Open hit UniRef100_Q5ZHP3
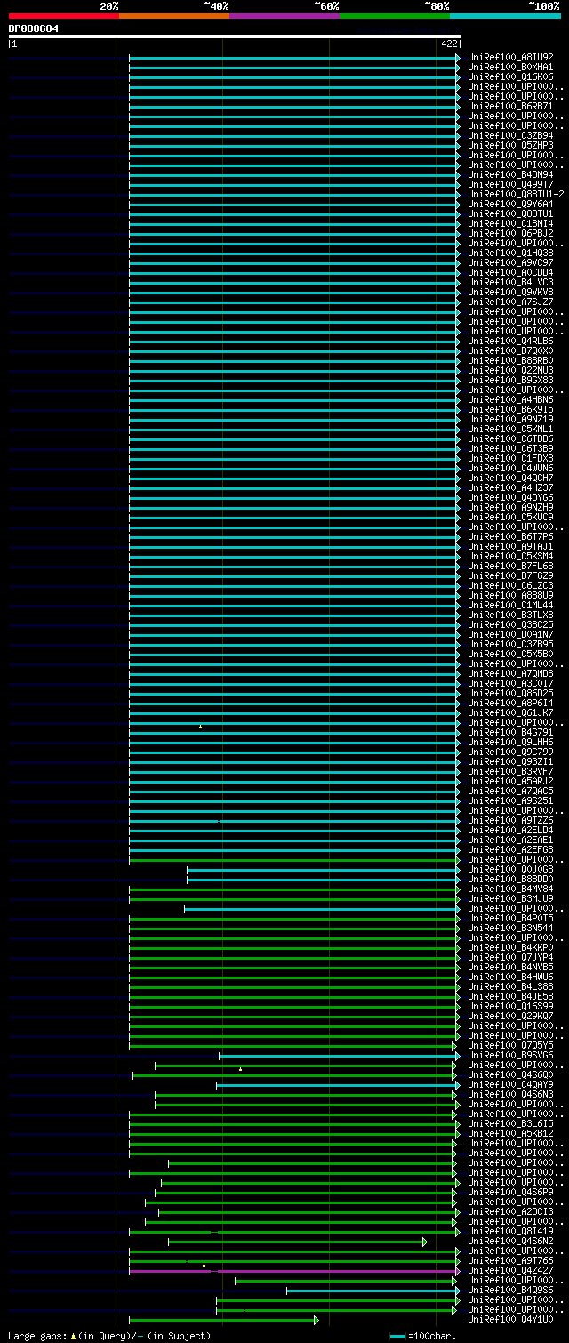The width and height of the screenshot is (569, 1343). tap(510, 146)
